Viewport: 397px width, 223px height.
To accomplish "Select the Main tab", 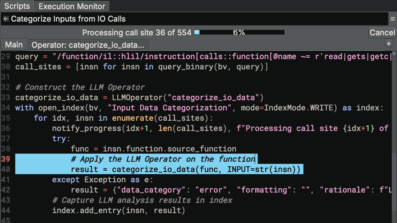I will tap(14, 45).
